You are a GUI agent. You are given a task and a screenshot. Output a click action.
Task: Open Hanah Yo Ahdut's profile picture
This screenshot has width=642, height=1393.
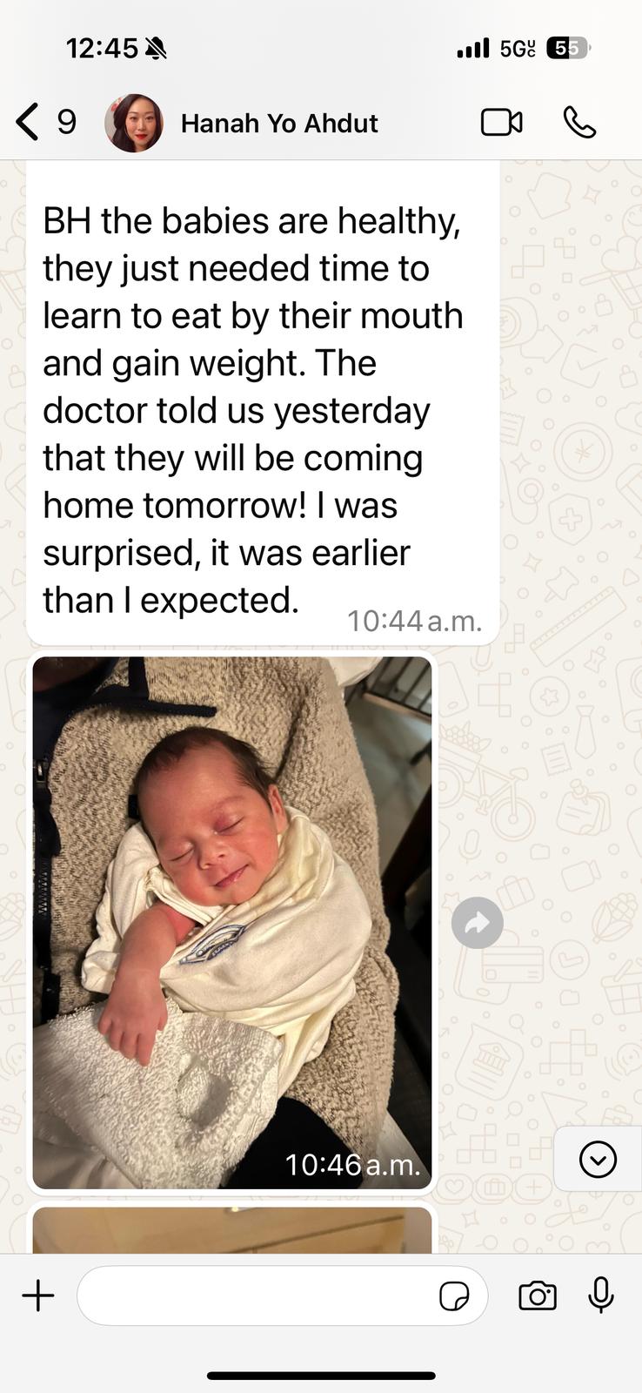(x=134, y=123)
